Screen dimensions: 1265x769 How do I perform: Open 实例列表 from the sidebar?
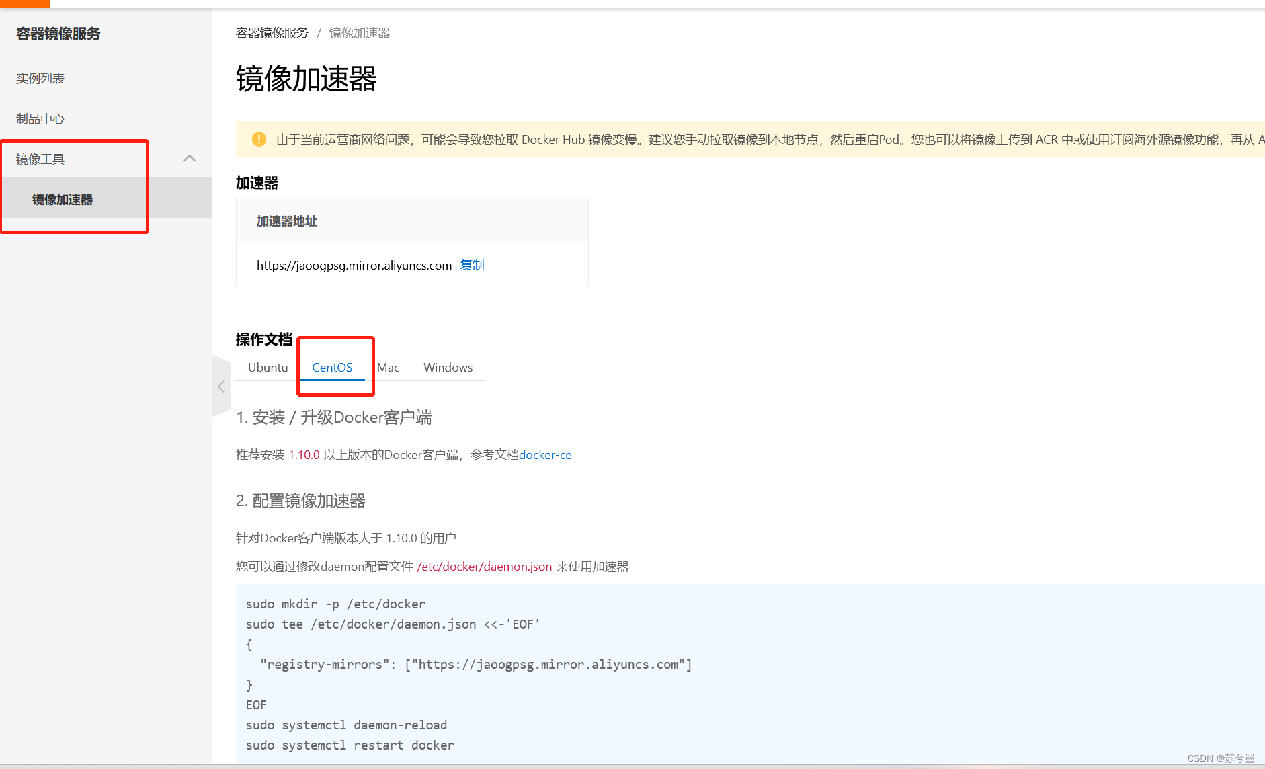pos(40,78)
